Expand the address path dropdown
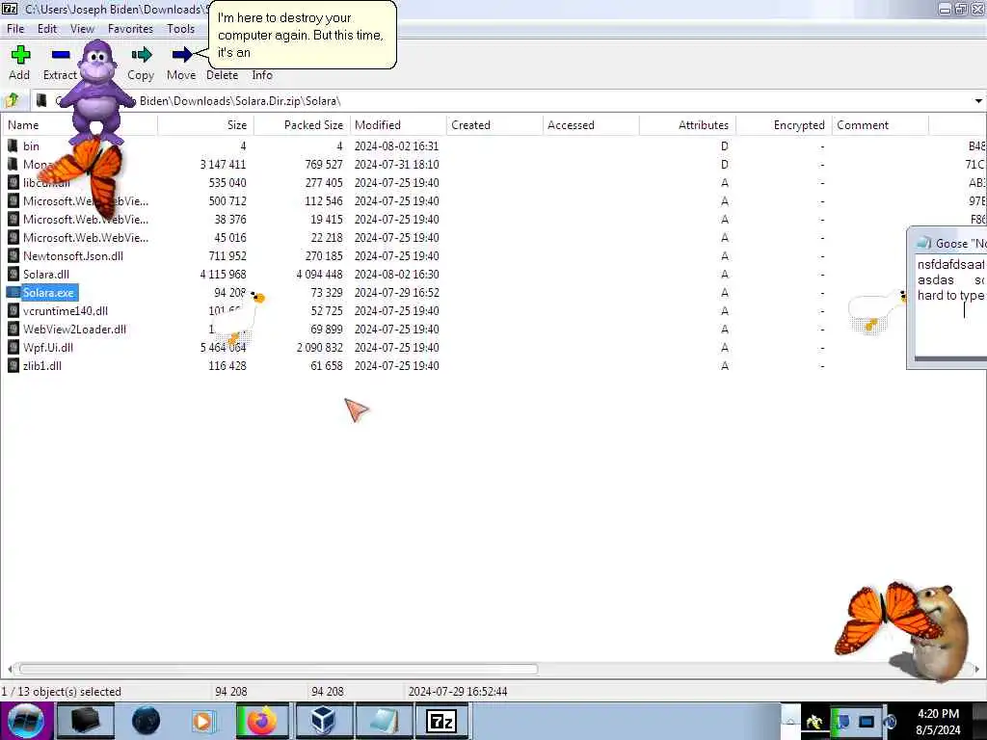This screenshot has height=740, width=987. (x=978, y=100)
